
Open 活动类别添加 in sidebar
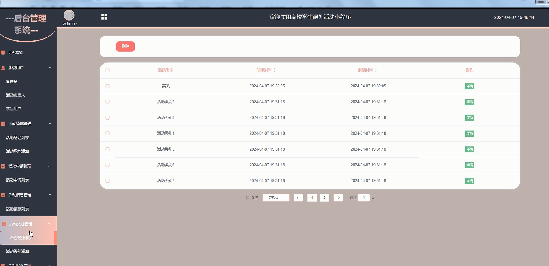(18, 251)
